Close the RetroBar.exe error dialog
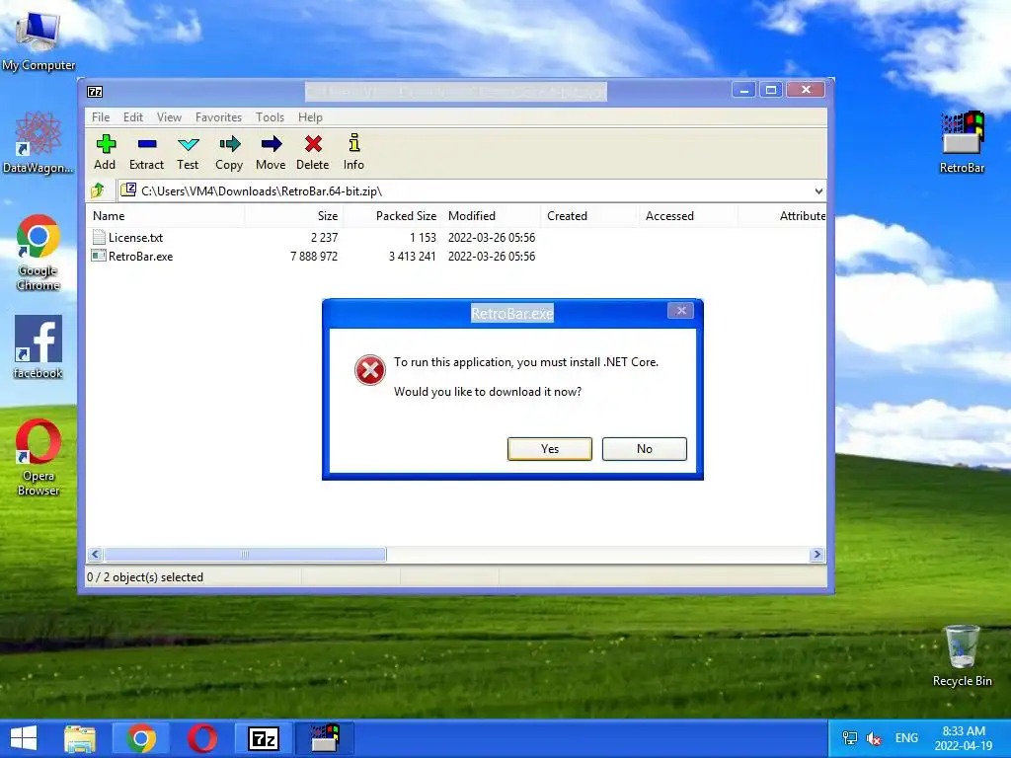This screenshot has width=1011, height=758. (x=681, y=311)
